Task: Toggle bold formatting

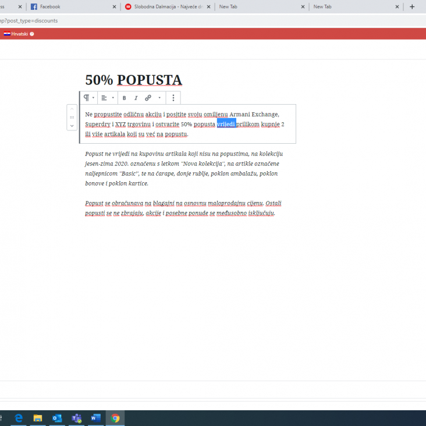Action: [x=124, y=98]
